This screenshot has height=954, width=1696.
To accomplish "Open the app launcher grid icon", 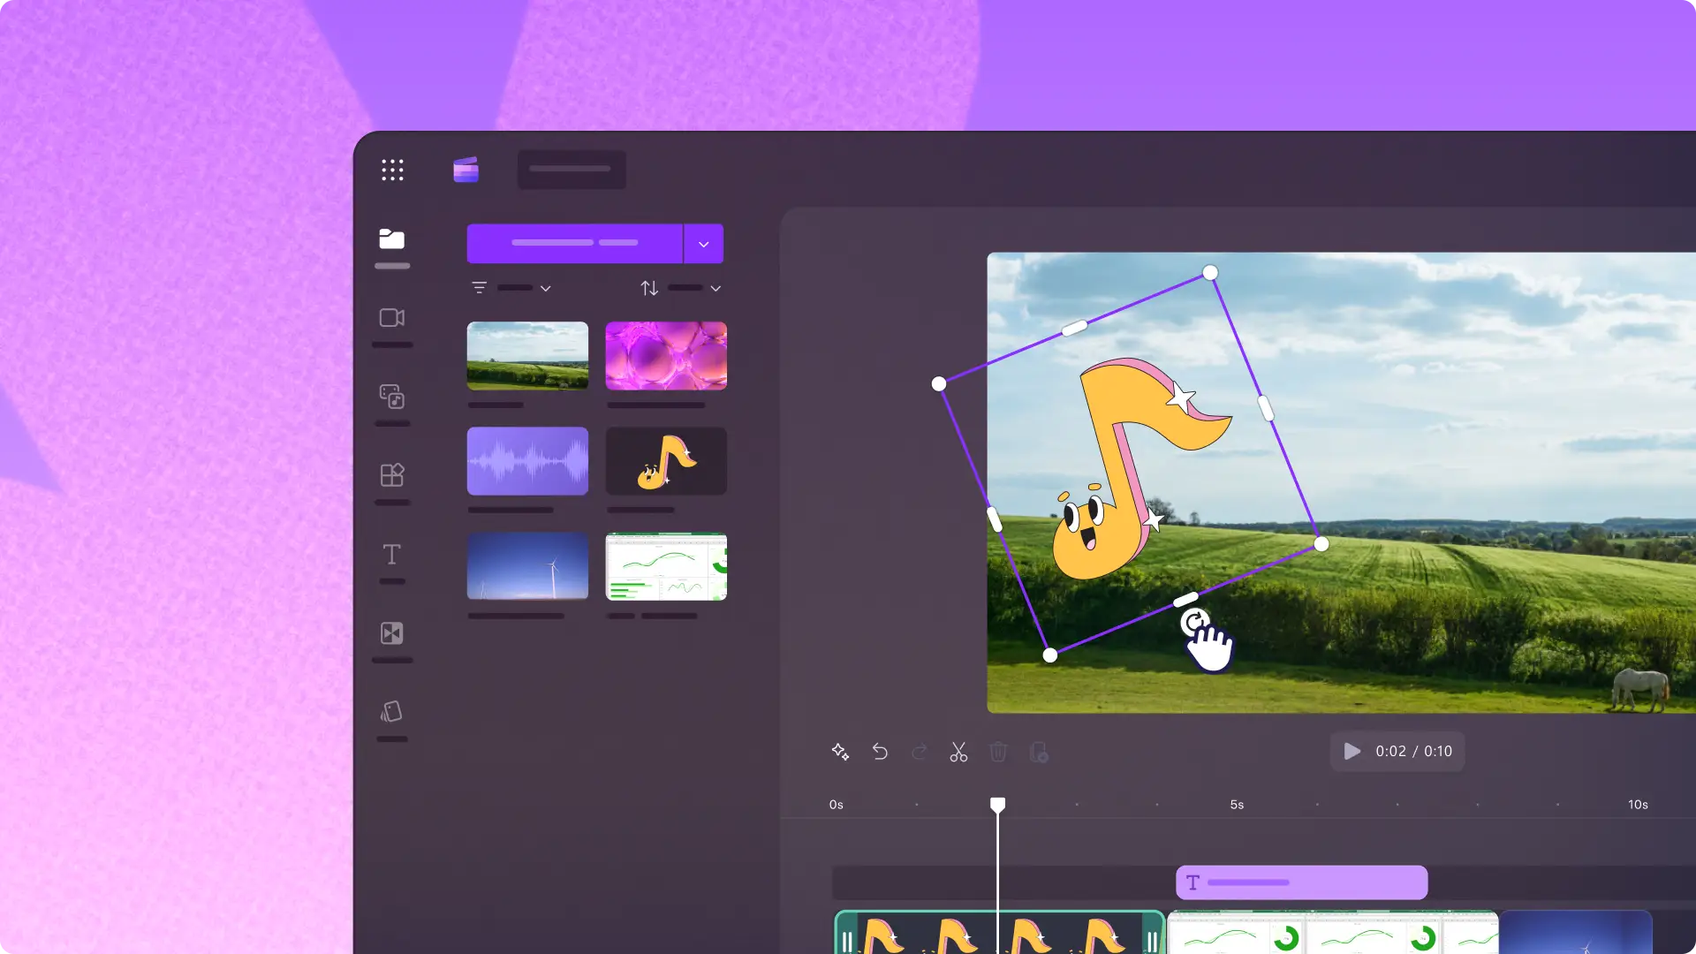I will pos(392,170).
